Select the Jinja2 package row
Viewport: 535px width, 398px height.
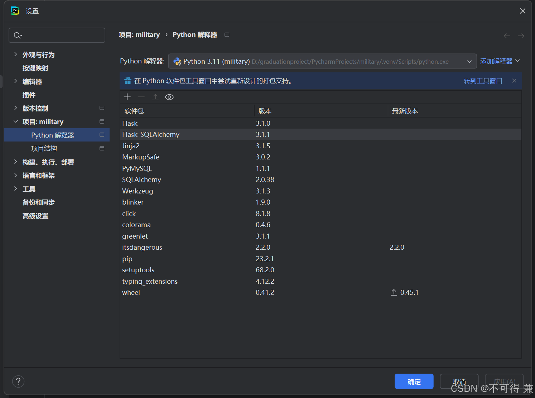click(321, 146)
